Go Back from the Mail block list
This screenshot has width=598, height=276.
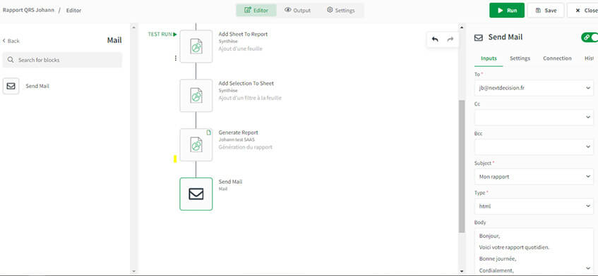point(11,41)
